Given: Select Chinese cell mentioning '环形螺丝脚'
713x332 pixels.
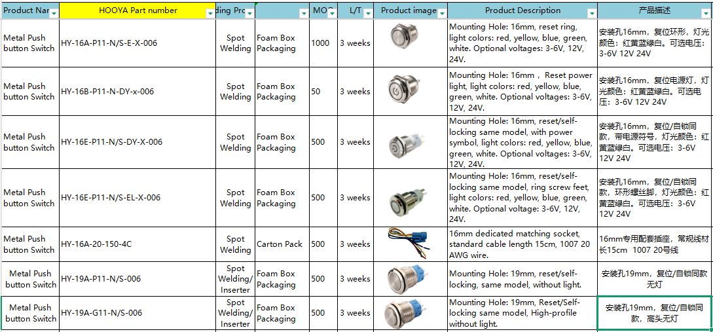Looking at the screenshot, I should 655,197.
